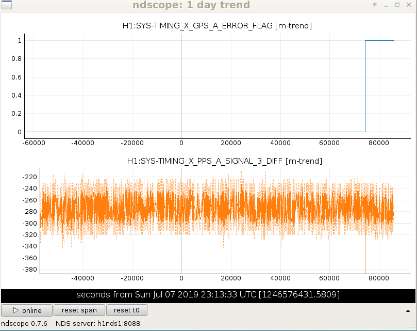417x331 pixels.
Task: Click the -60000 tick label under the top plot
Action: coord(34,143)
